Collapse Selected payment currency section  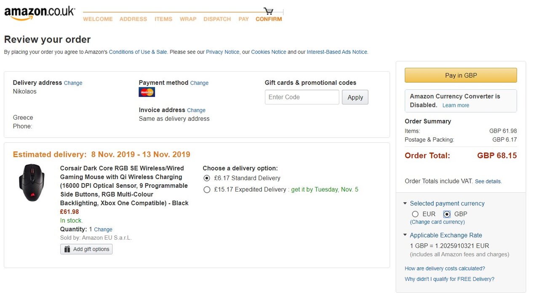pos(405,203)
